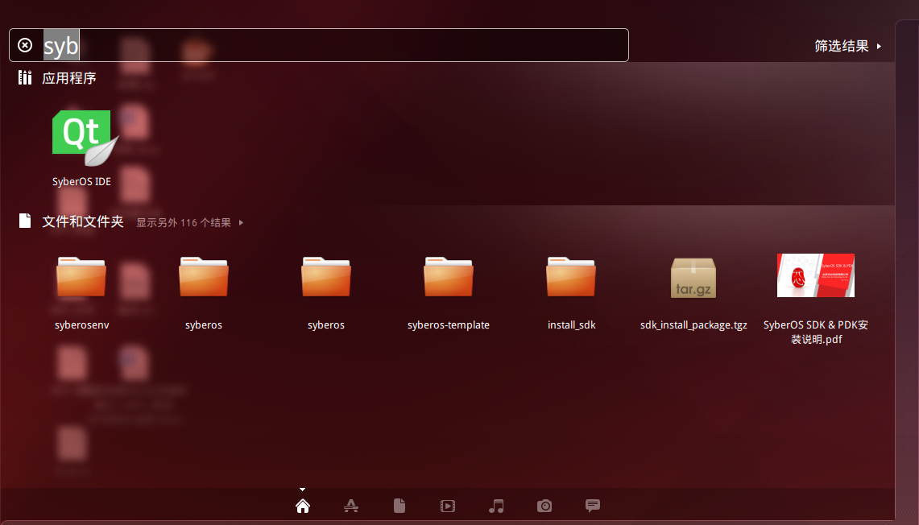
Task: Click the sdk_install_package.tgz file name
Action: click(x=693, y=325)
